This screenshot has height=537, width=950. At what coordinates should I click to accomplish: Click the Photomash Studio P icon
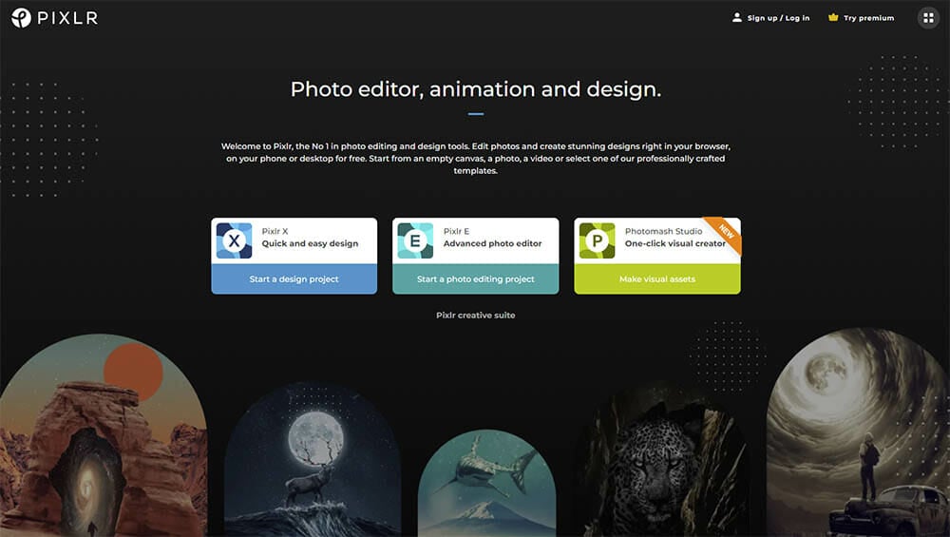[597, 240]
